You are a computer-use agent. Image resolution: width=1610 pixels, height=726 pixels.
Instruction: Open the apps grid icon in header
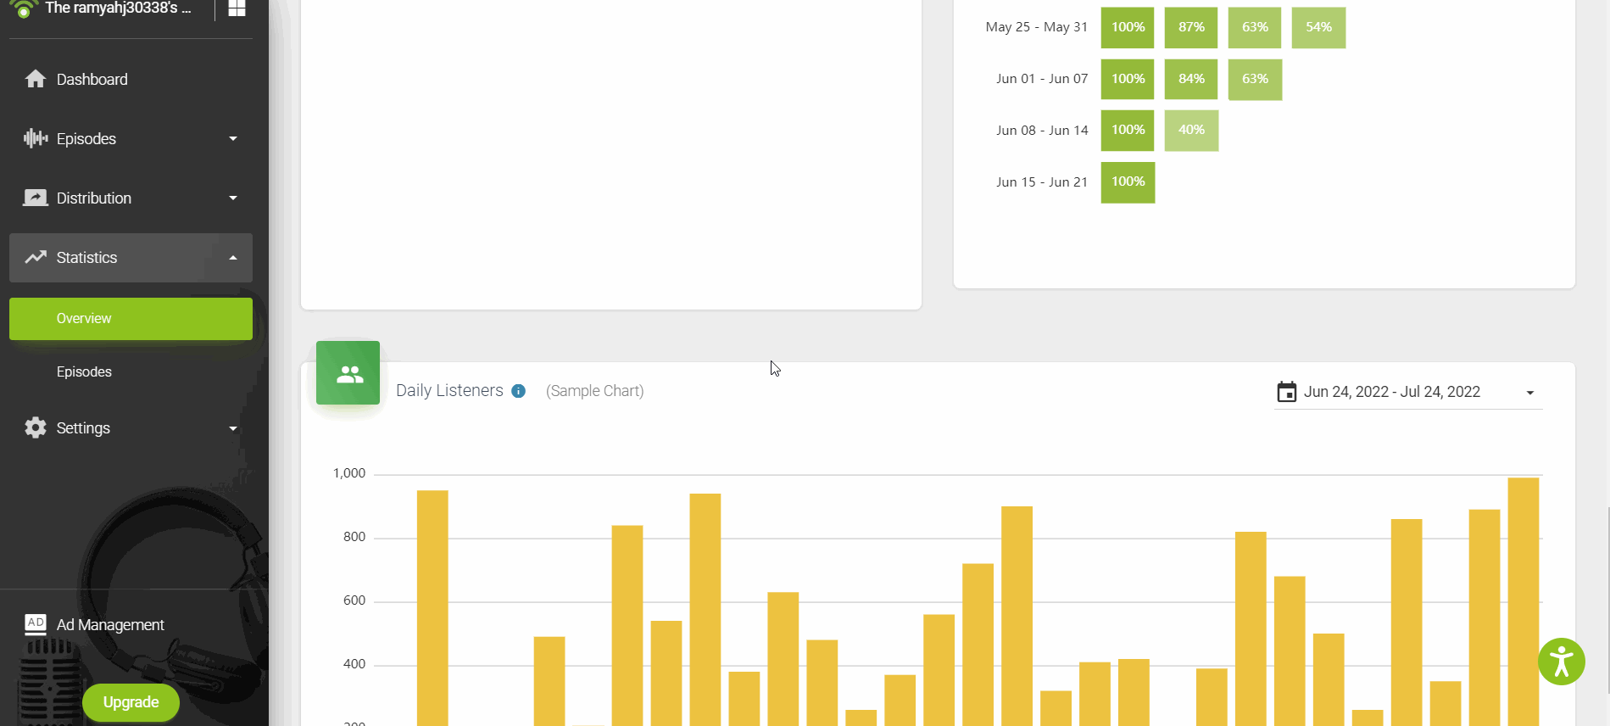pyautogui.click(x=237, y=8)
